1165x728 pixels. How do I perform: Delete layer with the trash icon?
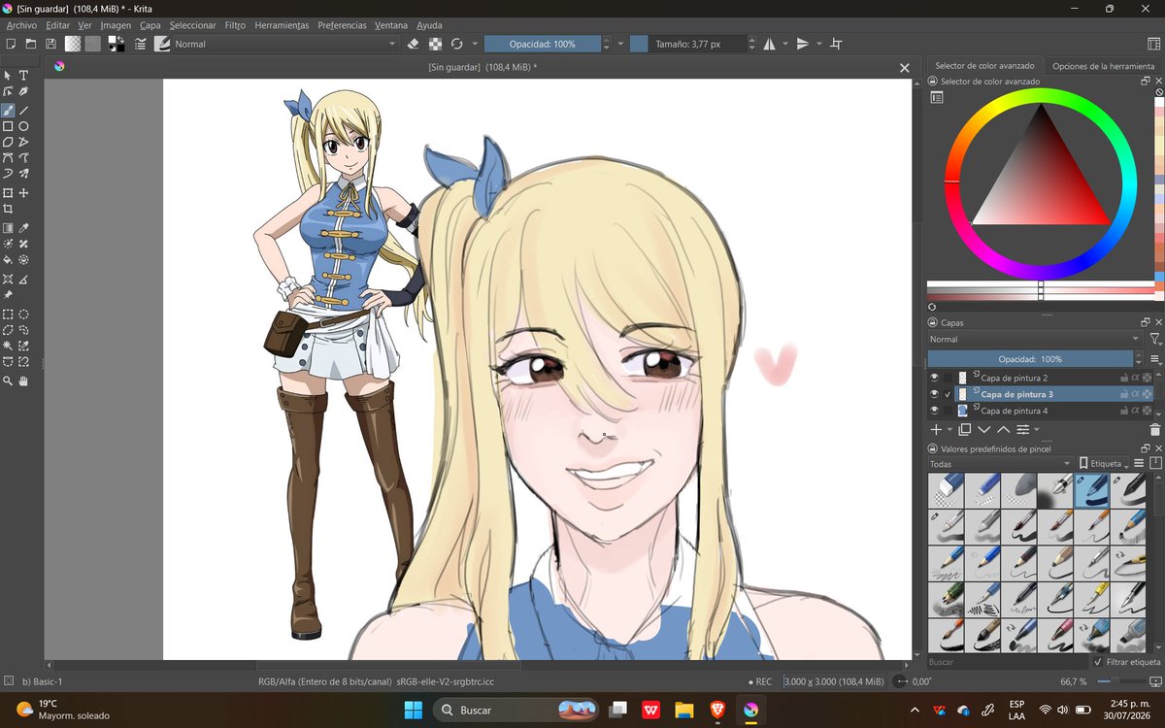coord(1154,429)
